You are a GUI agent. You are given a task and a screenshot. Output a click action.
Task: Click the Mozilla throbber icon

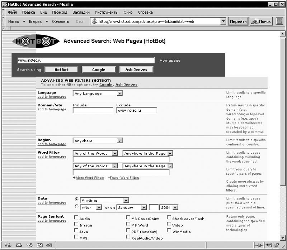(279, 21)
